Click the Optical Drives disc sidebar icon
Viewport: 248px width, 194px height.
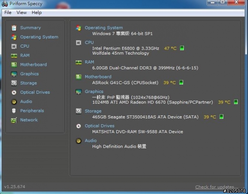(x=14, y=92)
